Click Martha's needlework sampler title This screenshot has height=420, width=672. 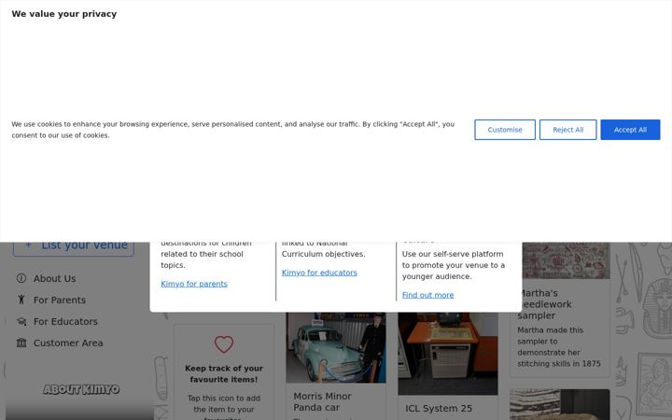click(x=544, y=304)
